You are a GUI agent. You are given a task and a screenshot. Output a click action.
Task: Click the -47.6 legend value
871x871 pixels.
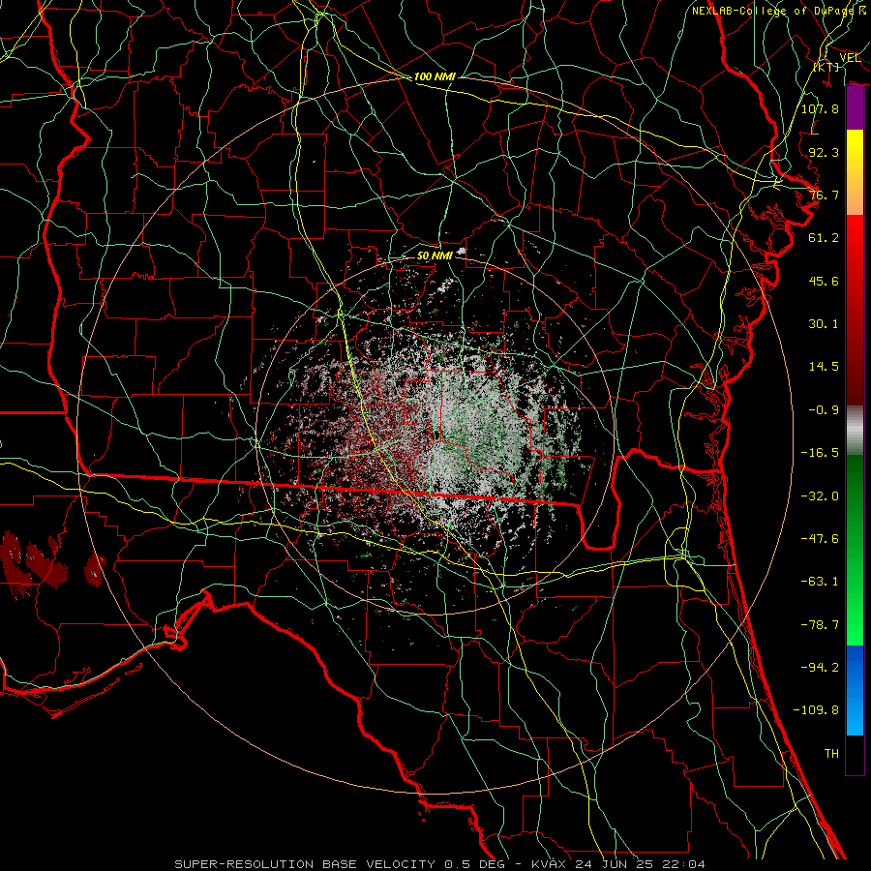pyautogui.click(x=820, y=539)
